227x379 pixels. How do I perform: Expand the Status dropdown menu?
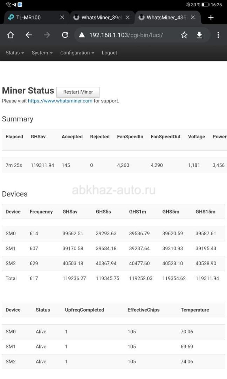coord(15,53)
